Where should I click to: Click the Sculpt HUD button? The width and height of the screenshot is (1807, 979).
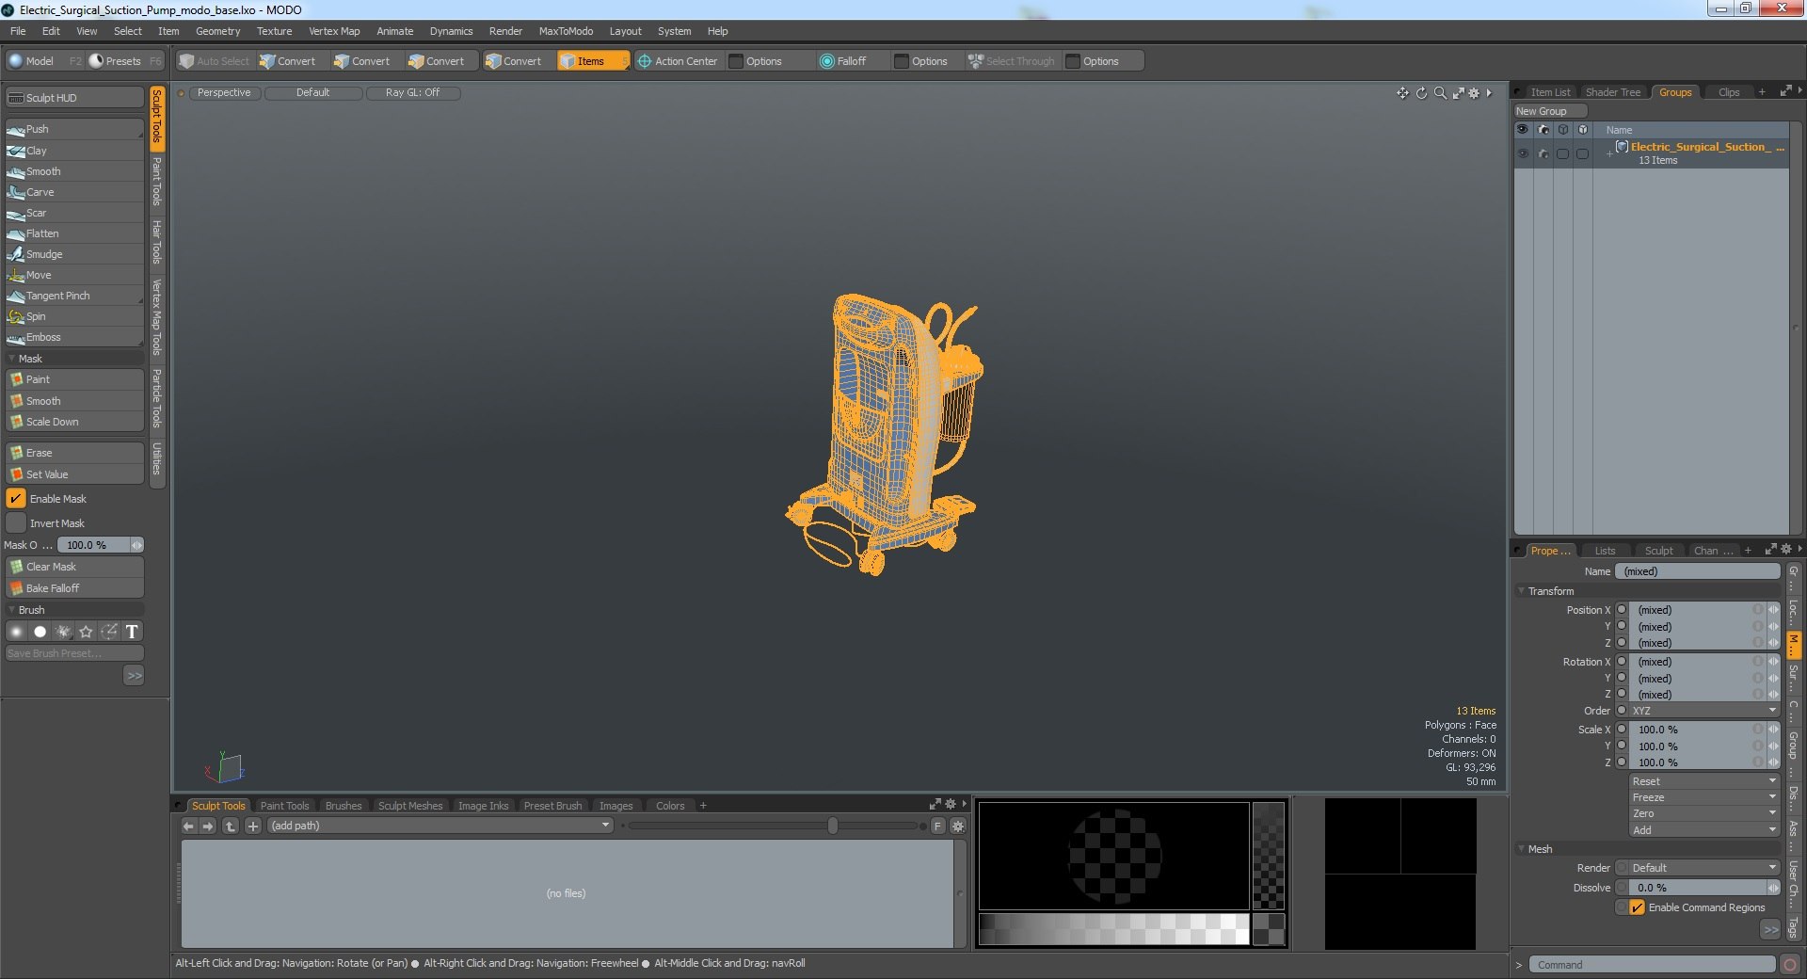(74, 98)
